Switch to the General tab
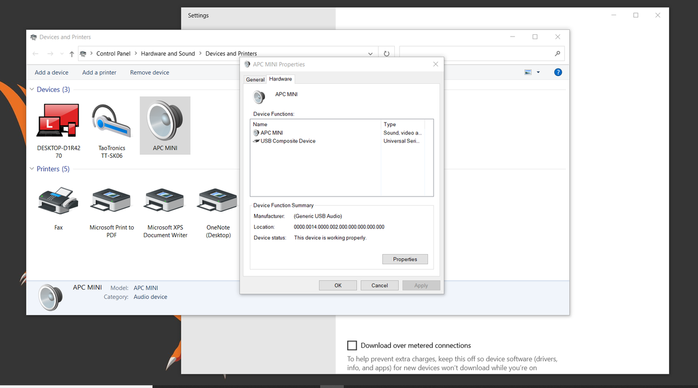698x388 pixels. coord(255,79)
